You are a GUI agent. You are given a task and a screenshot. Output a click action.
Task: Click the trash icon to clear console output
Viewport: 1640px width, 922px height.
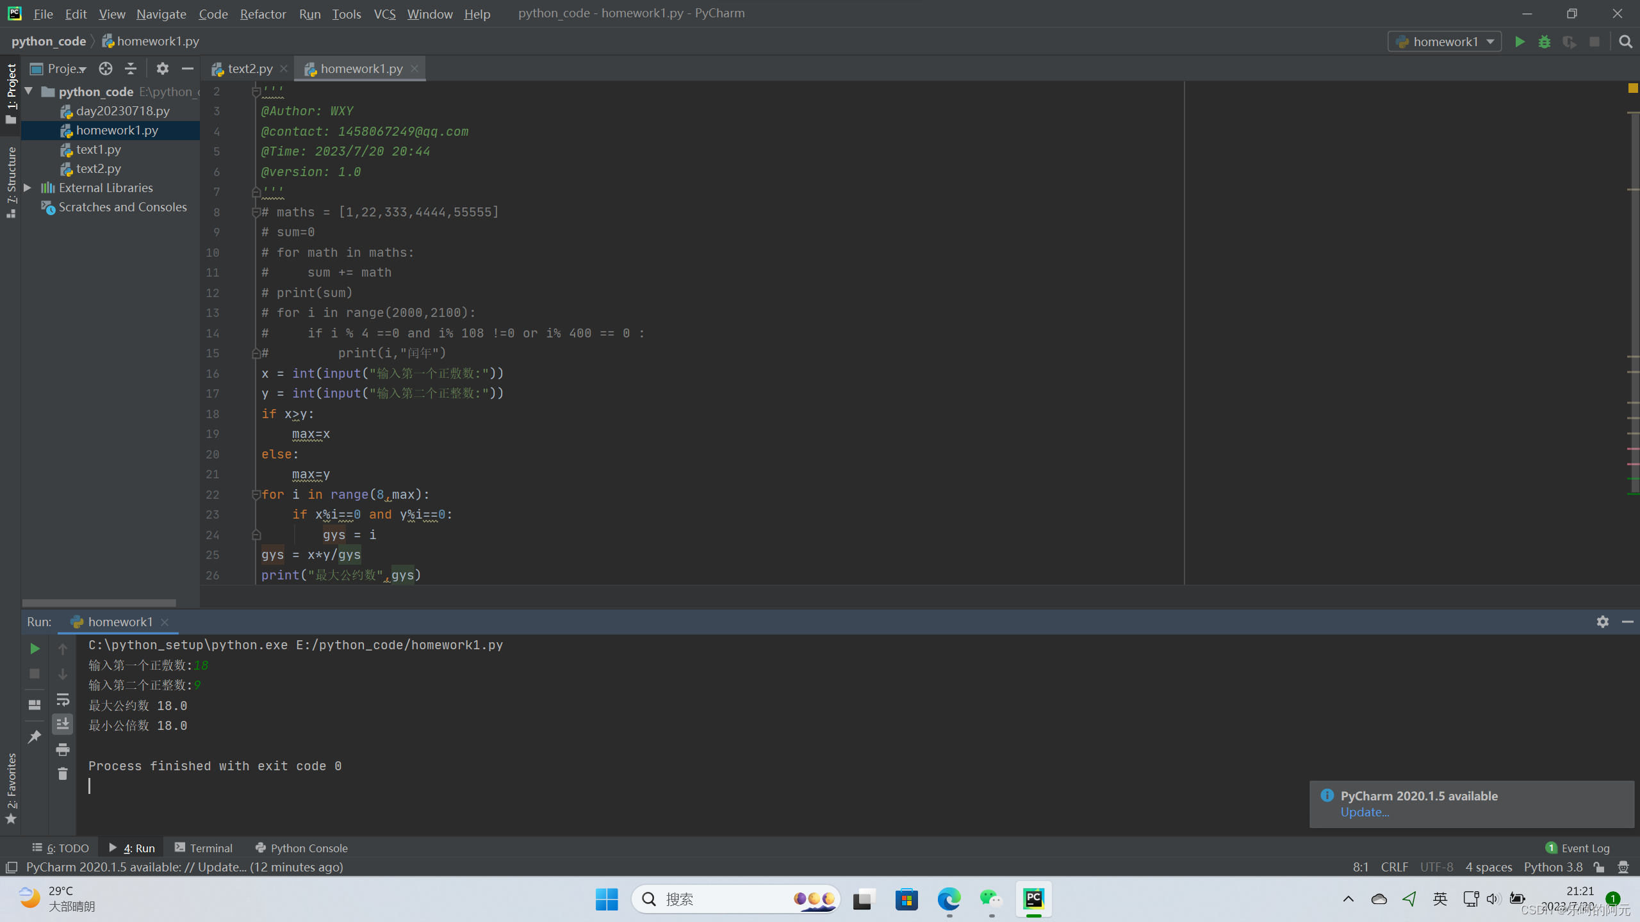[x=63, y=774]
